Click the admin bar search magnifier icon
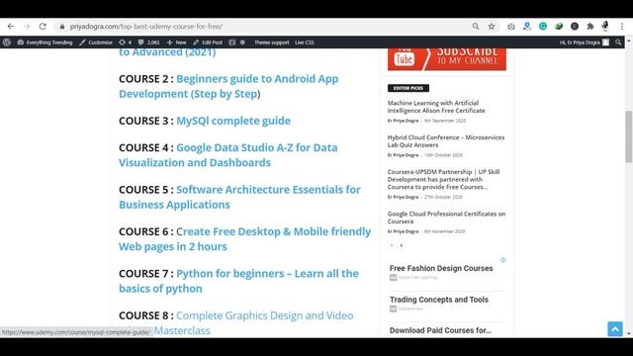The width and height of the screenshot is (633, 356). [x=618, y=42]
